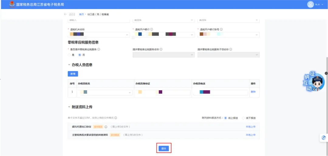Screen dimensions: 328x156
Task: Click 本地上传 for 委托代理出口协议
Action: [x=251, y=127]
